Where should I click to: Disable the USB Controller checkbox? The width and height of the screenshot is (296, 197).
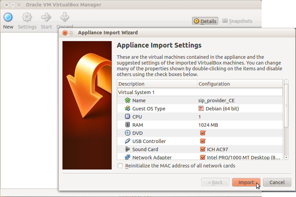click(x=203, y=141)
